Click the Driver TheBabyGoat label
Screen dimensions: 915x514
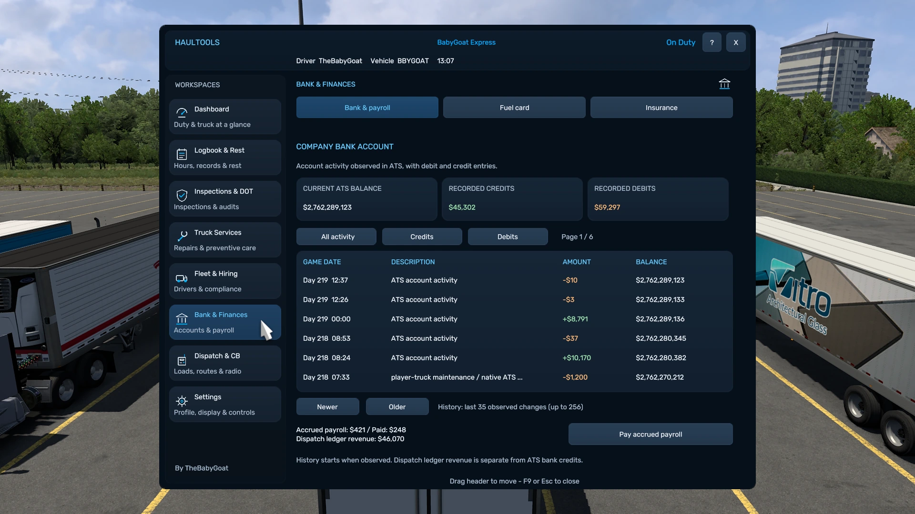tap(329, 61)
